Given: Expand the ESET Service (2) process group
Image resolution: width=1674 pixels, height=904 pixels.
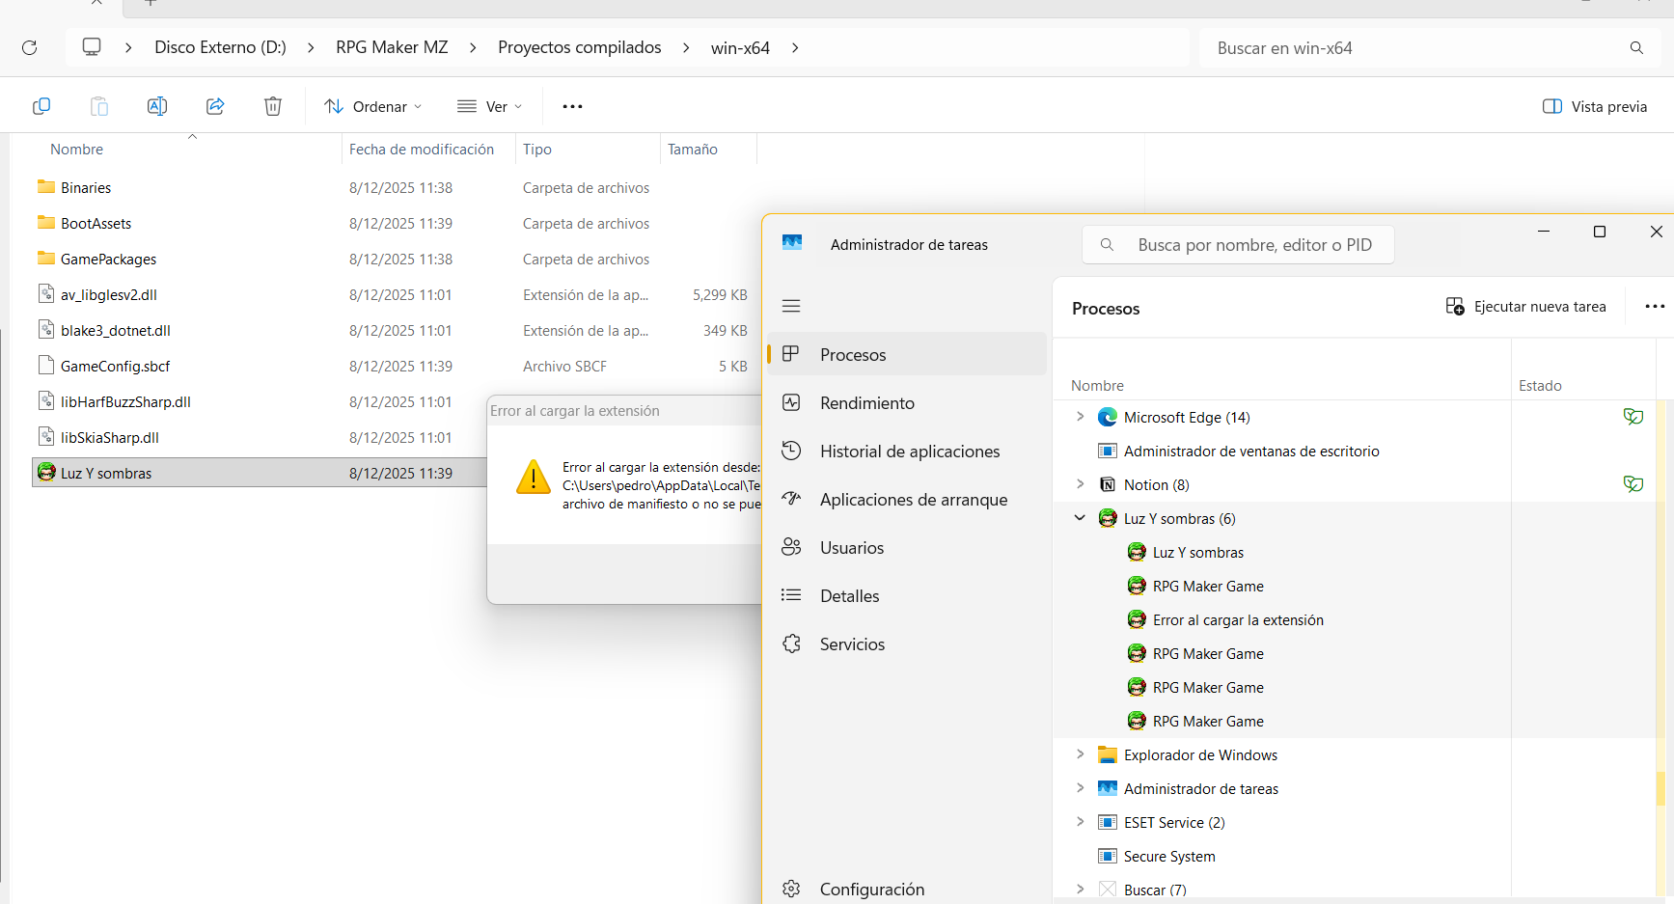Looking at the screenshot, I should click(x=1080, y=822).
